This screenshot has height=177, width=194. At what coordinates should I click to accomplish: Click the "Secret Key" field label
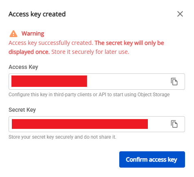(22, 110)
